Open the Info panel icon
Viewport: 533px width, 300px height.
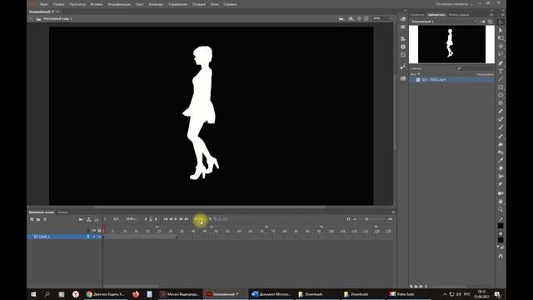(403, 47)
